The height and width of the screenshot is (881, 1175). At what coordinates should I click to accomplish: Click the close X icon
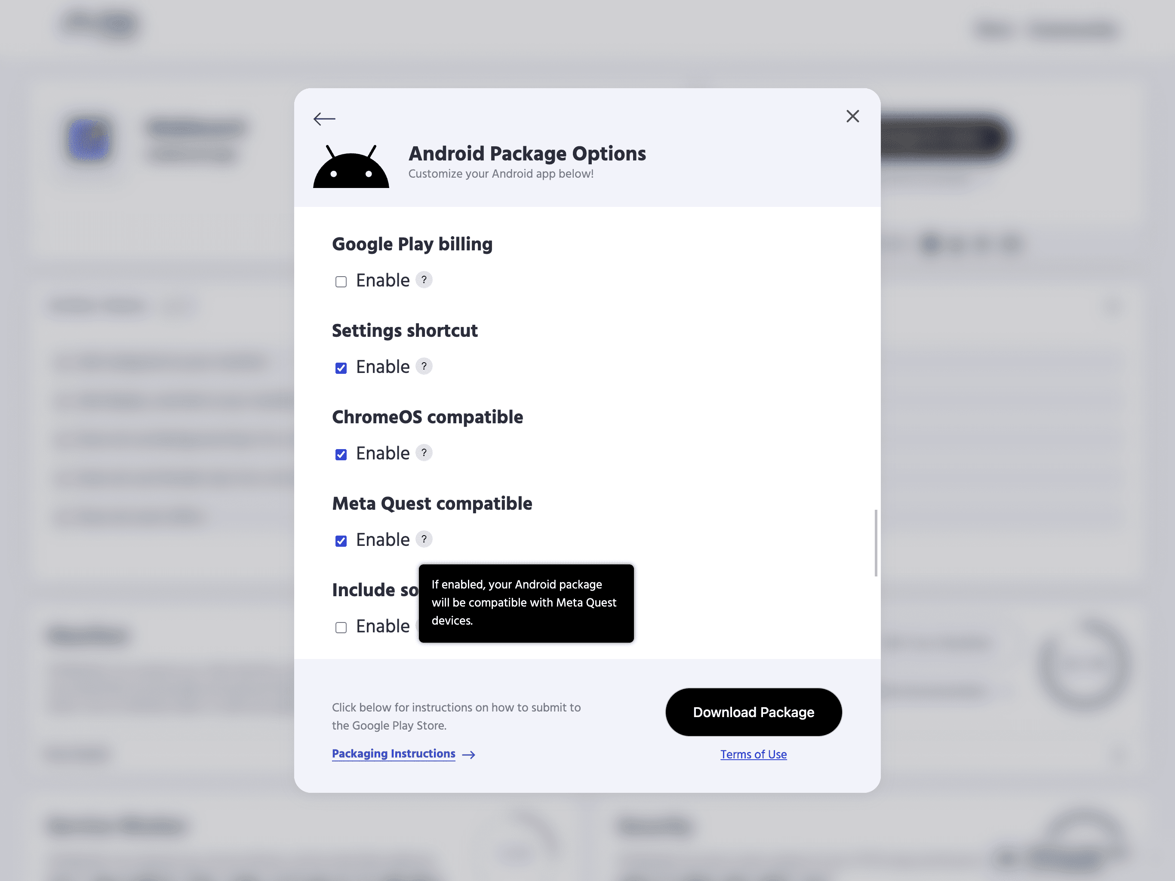[852, 116]
